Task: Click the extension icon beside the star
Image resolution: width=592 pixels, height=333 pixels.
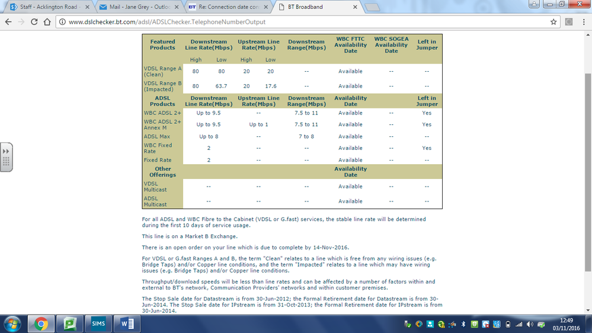Action: point(569,22)
